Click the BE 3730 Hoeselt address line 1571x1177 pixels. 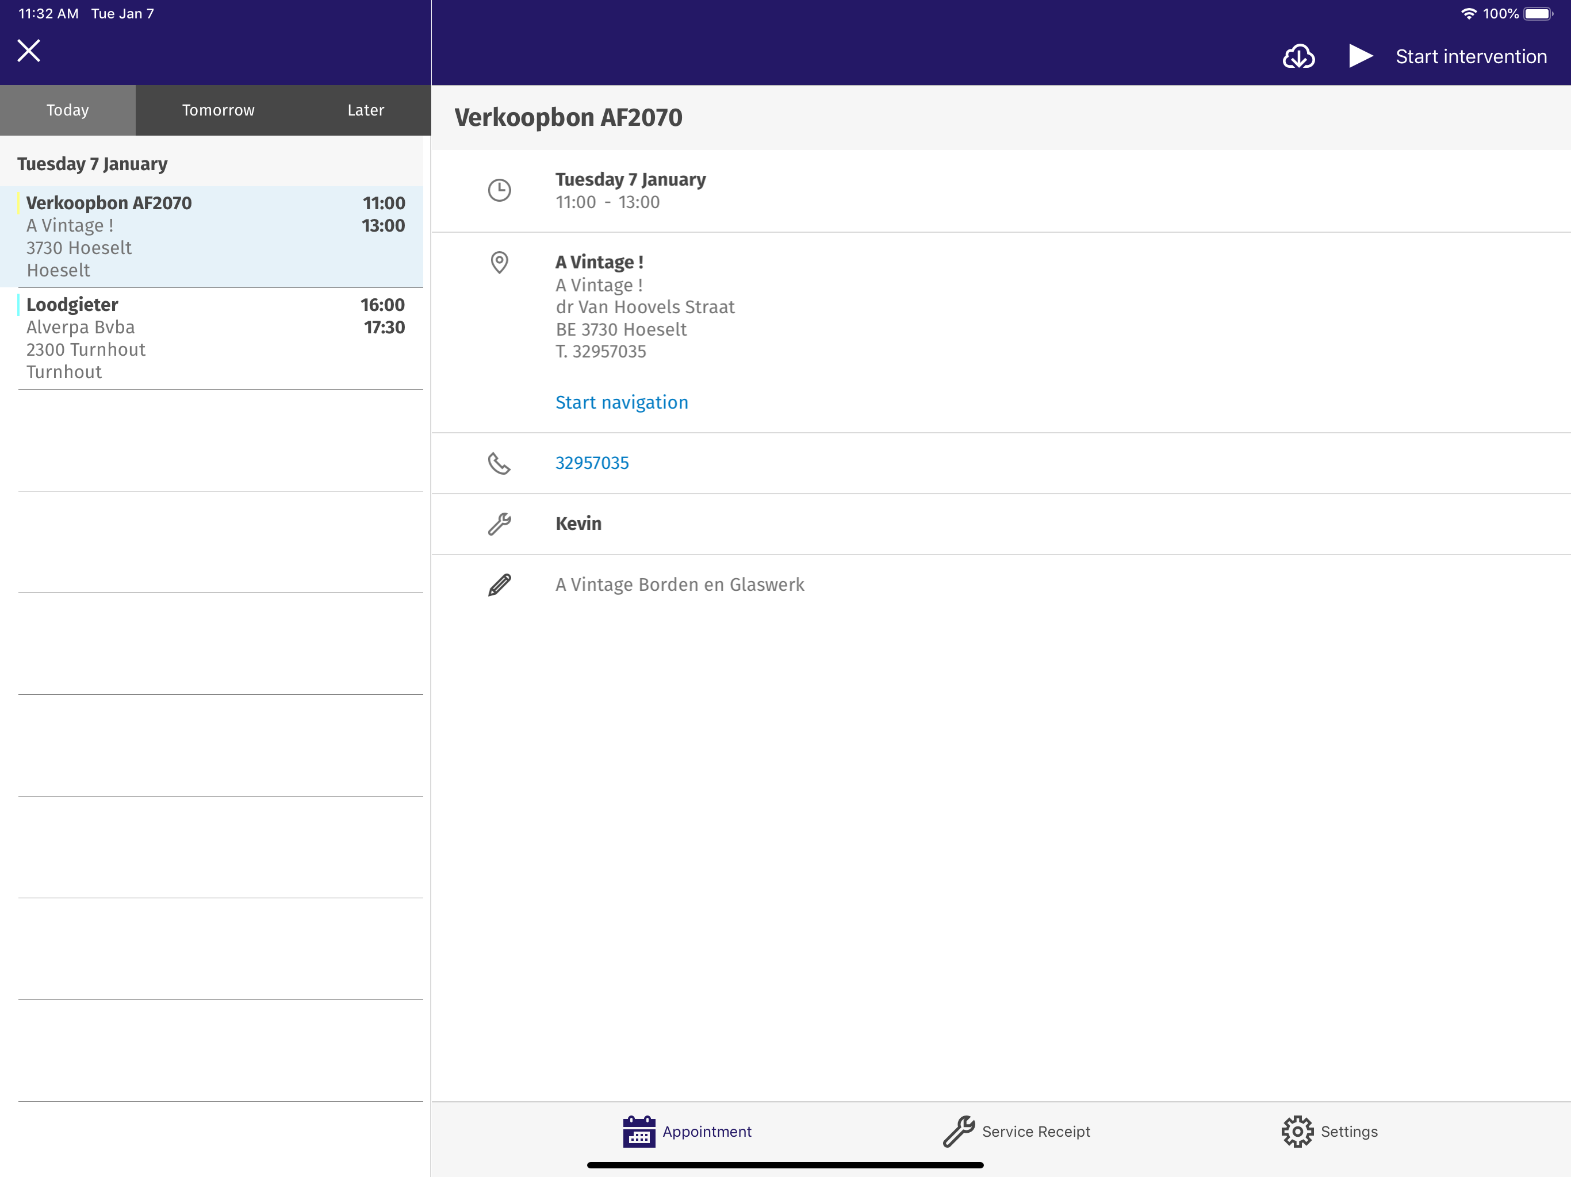tap(620, 329)
